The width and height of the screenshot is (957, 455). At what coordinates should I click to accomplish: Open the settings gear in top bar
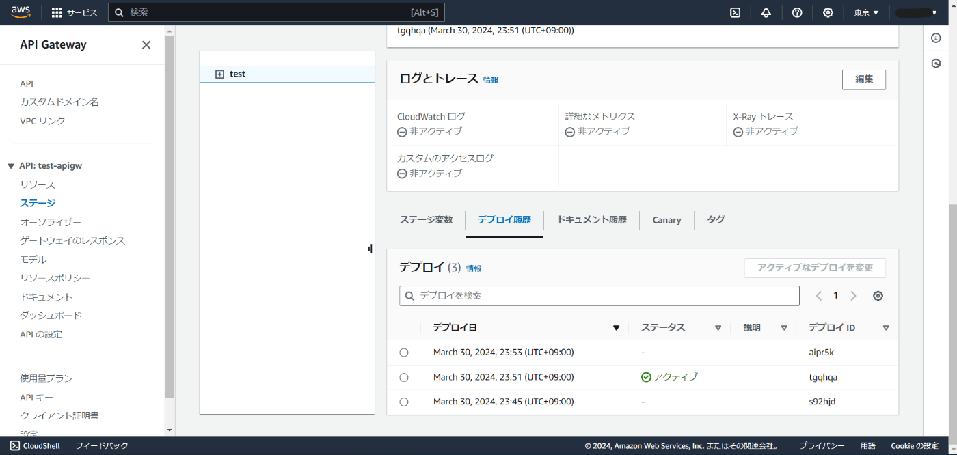[x=828, y=12]
